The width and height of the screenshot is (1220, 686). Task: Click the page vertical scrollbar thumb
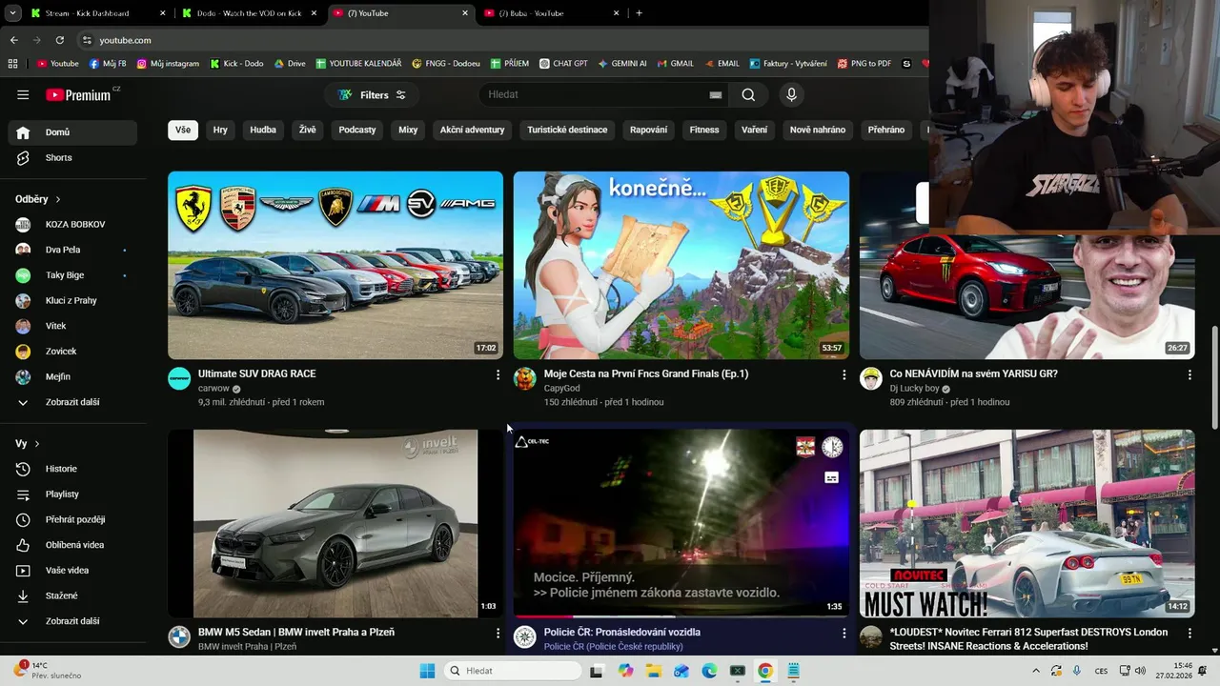1214,378
